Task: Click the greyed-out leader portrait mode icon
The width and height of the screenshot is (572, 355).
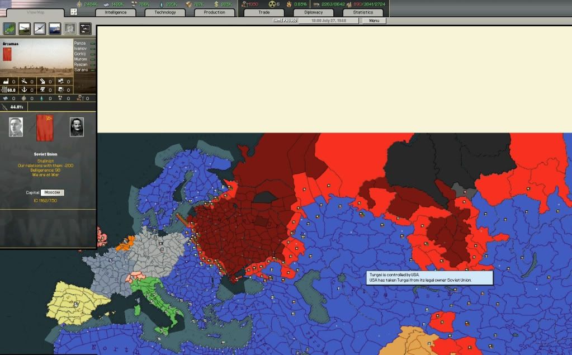Action: point(70,28)
